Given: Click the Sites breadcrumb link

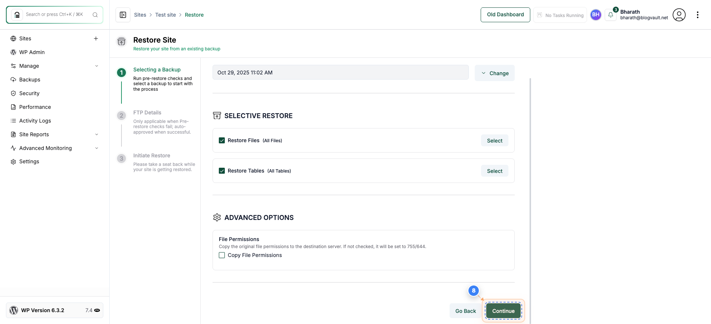Looking at the screenshot, I should tap(140, 15).
